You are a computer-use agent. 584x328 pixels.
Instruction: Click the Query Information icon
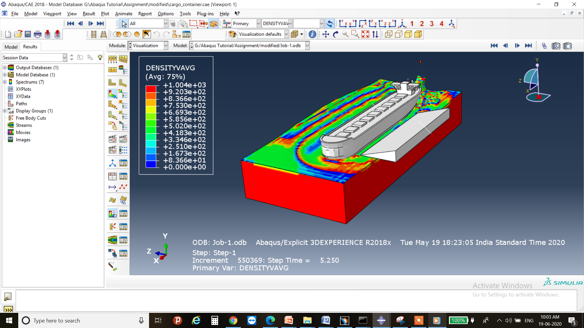[x=312, y=34]
